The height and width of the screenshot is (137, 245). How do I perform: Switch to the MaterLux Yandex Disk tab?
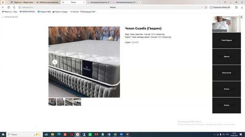[22, 2]
